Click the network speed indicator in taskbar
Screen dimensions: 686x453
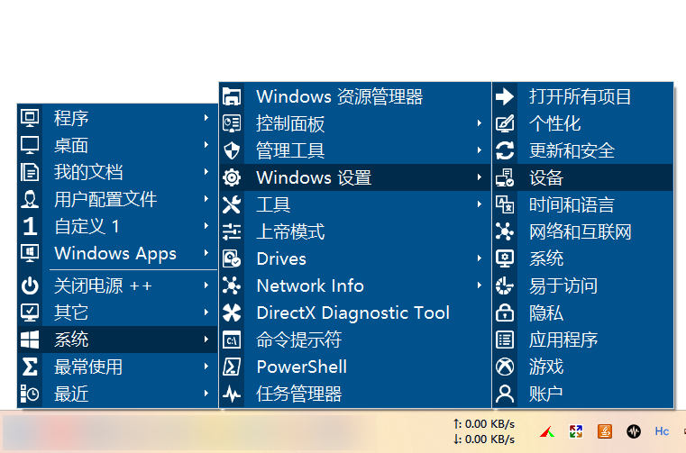coord(484,430)
